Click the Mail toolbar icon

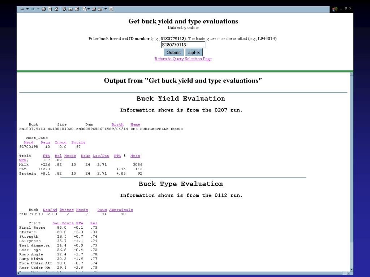tap(85, 9)
